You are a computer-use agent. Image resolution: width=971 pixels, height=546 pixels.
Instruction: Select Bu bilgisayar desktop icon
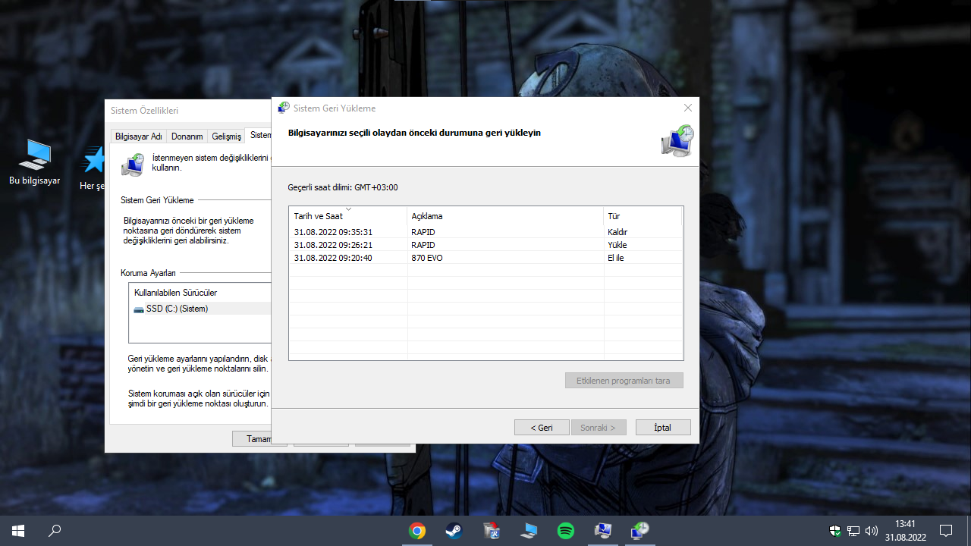[34, 162]
